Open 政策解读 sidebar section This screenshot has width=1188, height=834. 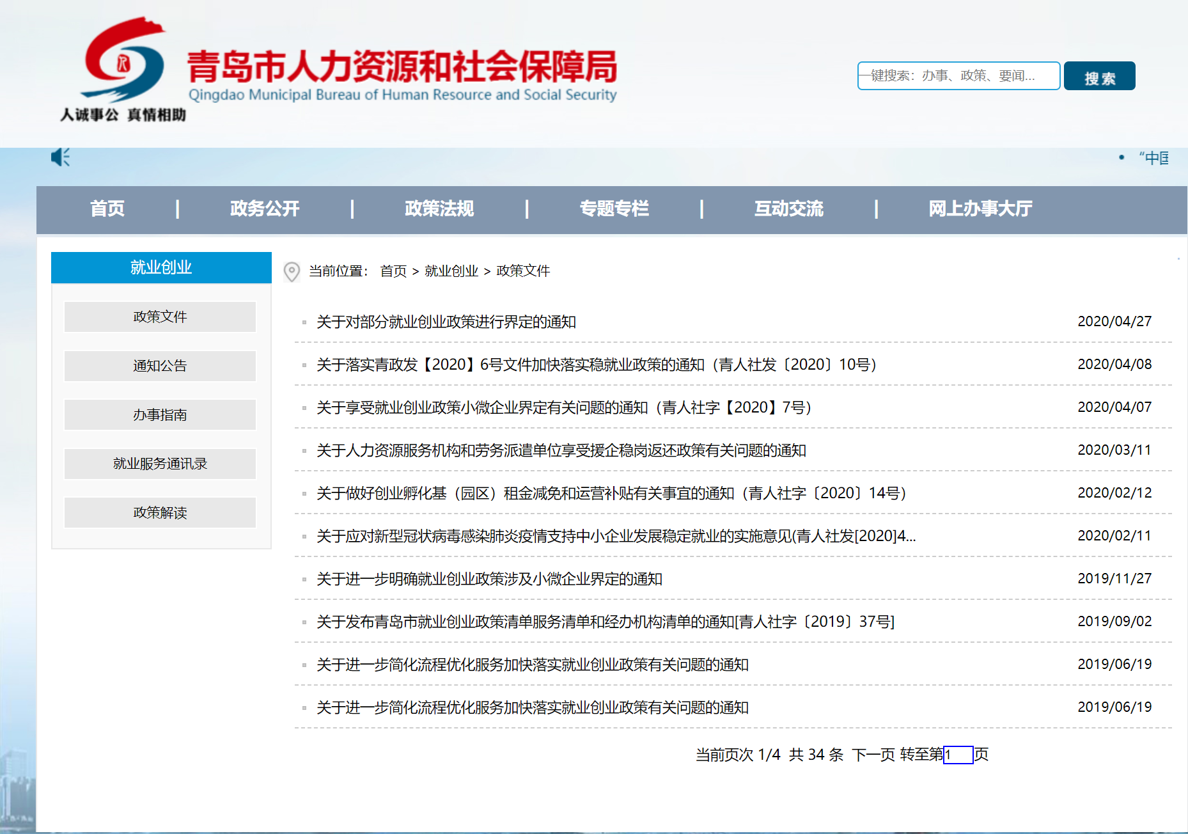point(160,513)
